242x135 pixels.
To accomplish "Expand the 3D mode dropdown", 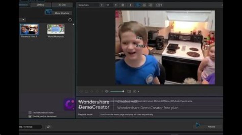I will coord(136,91).
